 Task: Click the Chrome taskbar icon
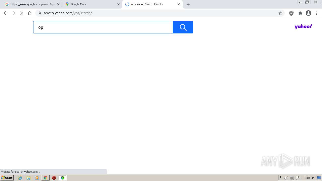(45, 178)
